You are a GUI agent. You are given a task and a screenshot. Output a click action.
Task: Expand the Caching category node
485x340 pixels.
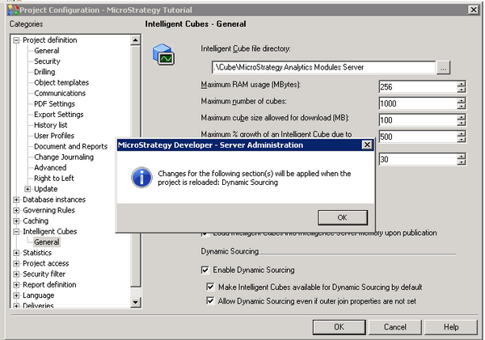click(17, 220)
